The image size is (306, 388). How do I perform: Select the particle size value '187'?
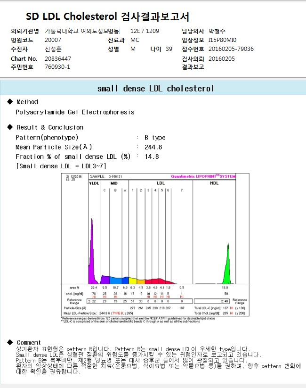pos(182,308)
